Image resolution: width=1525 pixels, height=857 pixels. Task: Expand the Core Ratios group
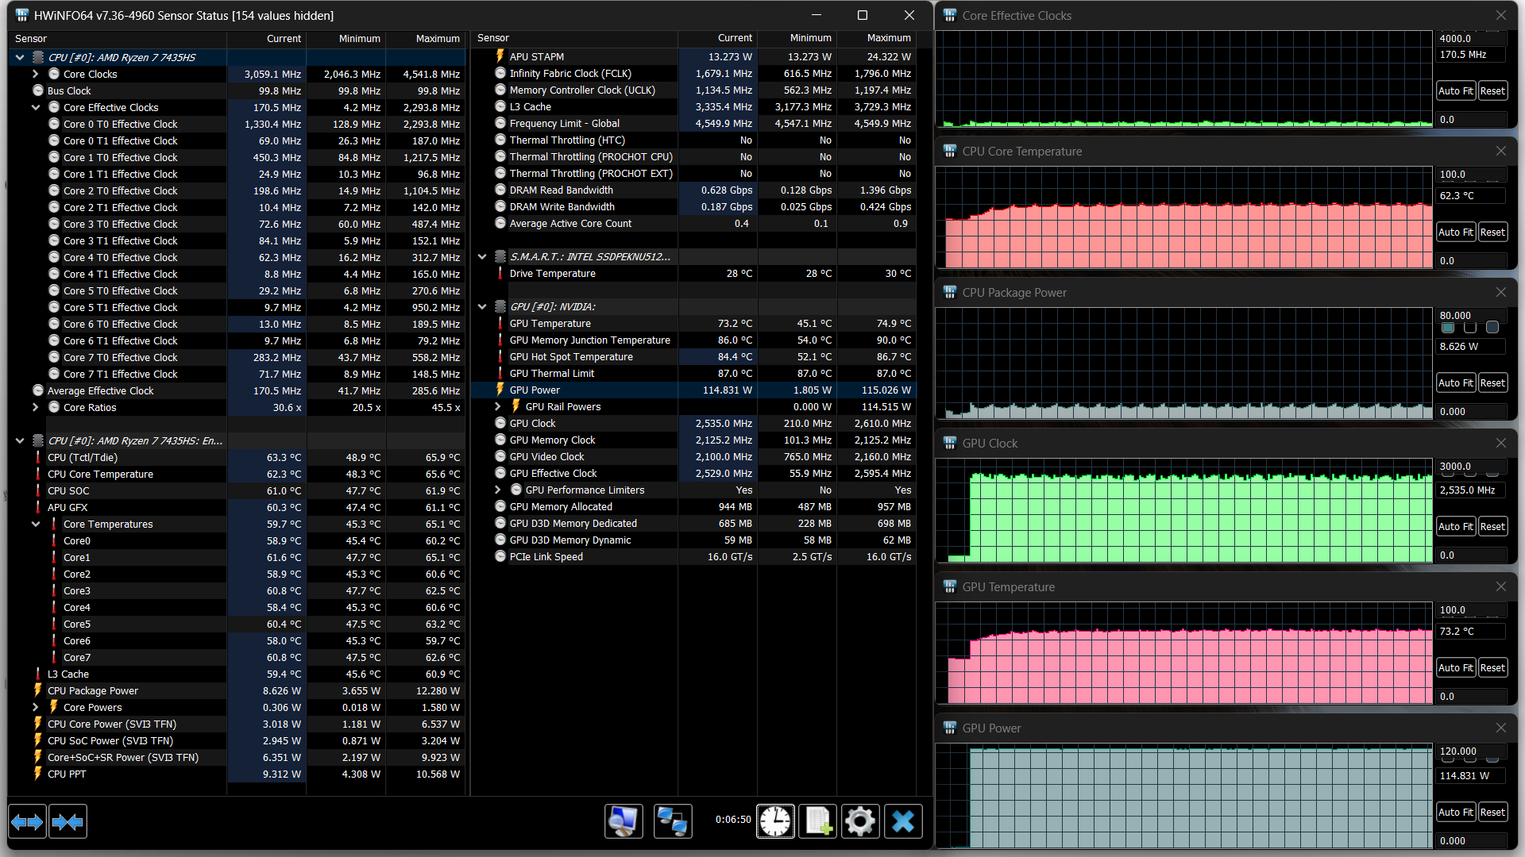tap(36, 407)
